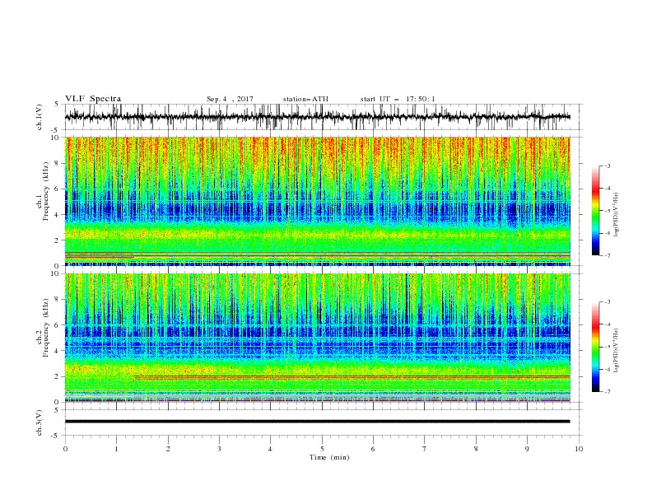Click inside the ch.1 spectrogram panel
This screenshot has height=504, width=652.
(317, 201)
